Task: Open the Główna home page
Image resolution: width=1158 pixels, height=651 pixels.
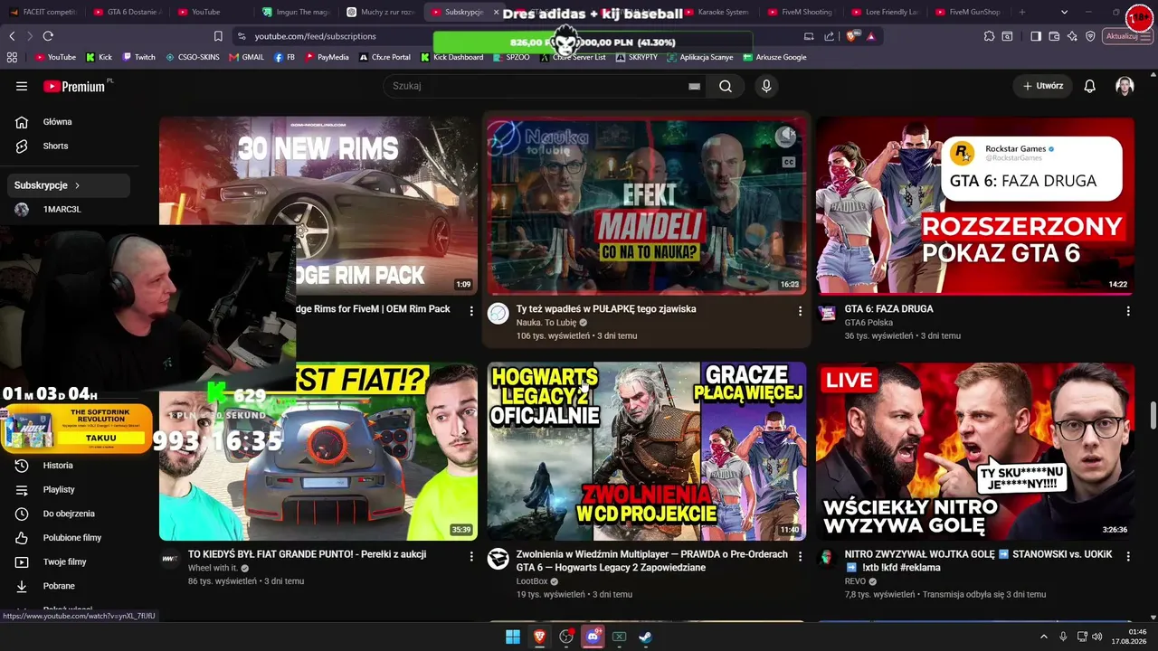Action: (57, 121)
